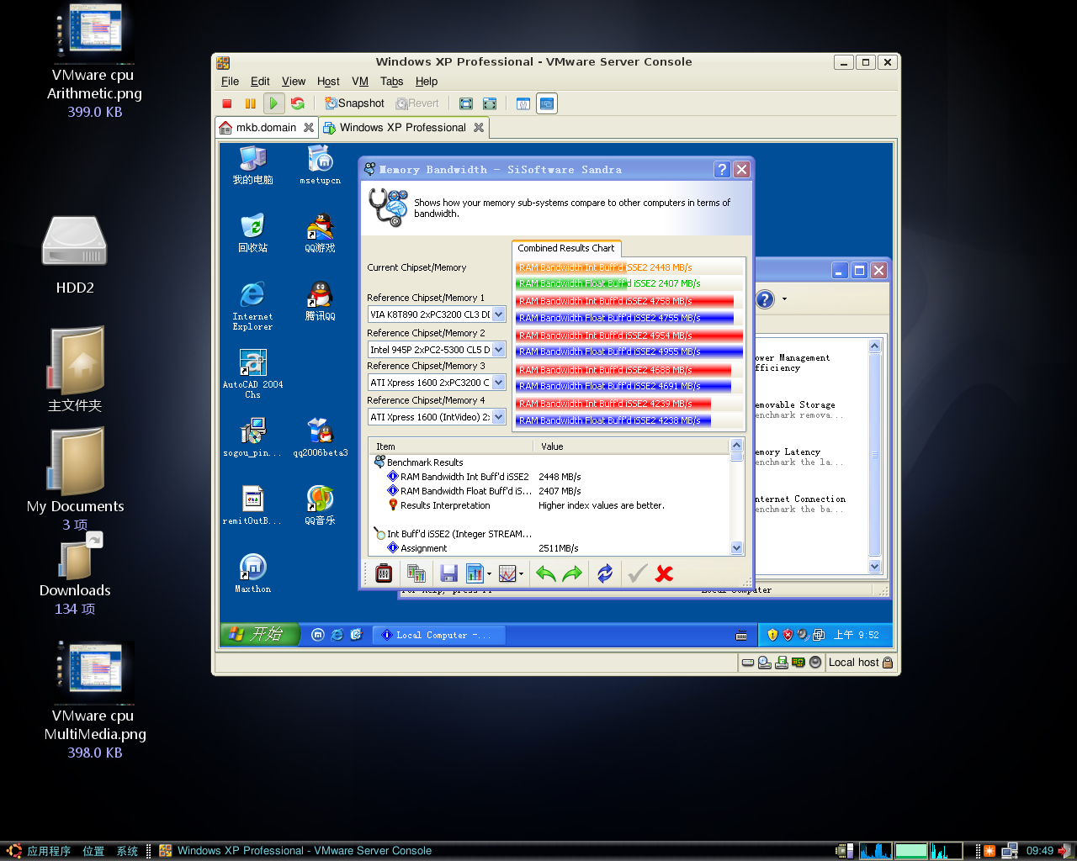Click scroll down arrow in background Sandra window
1077x861 pixels.
(874, 566)
